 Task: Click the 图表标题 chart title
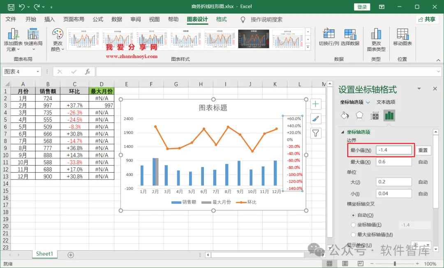tap(213, 108)
